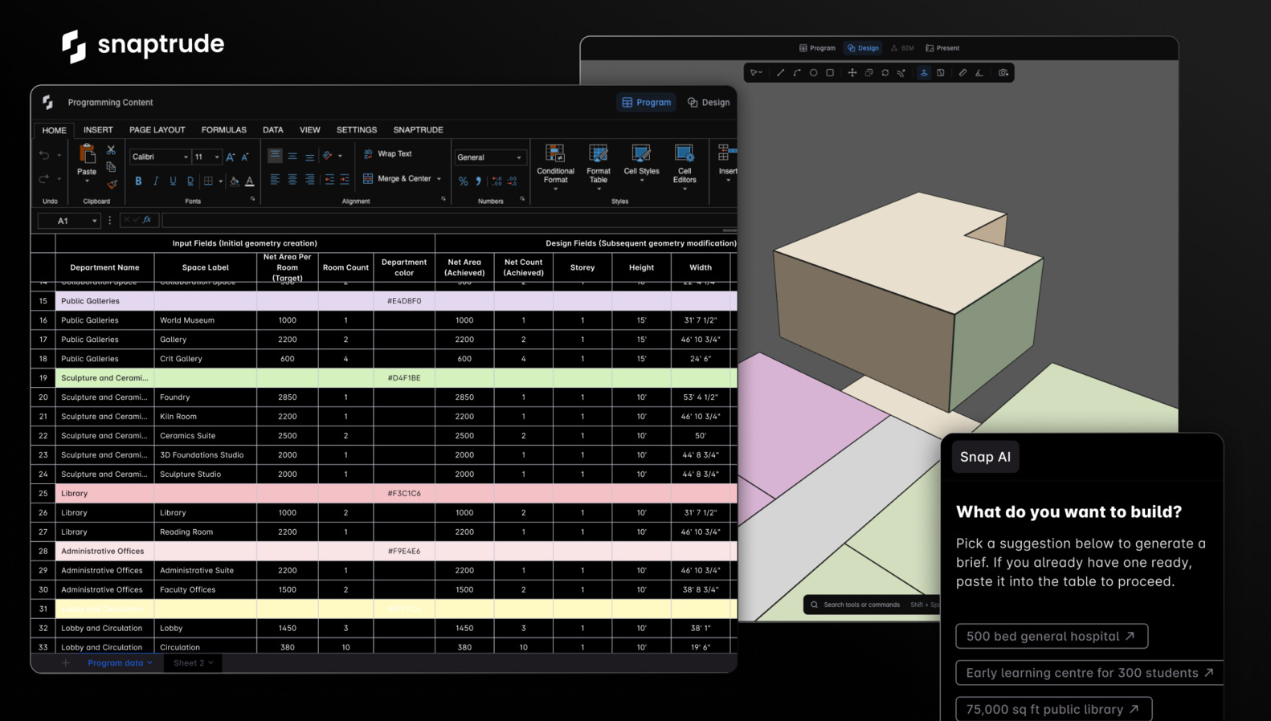Switch to the SNAPTRUDE ribbon tab
Viewport: 1271px width, 721px height.
418,129
